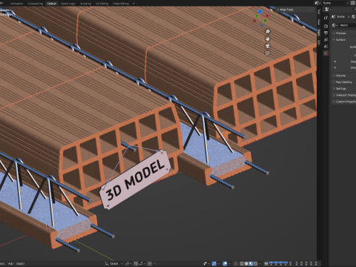Screen dimensions: 356x267
Task: Select solid viewport shading
Action: [x=246, y=263]
